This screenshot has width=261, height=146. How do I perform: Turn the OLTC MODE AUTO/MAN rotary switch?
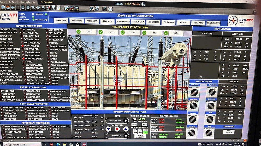click(x=211, y=106)
